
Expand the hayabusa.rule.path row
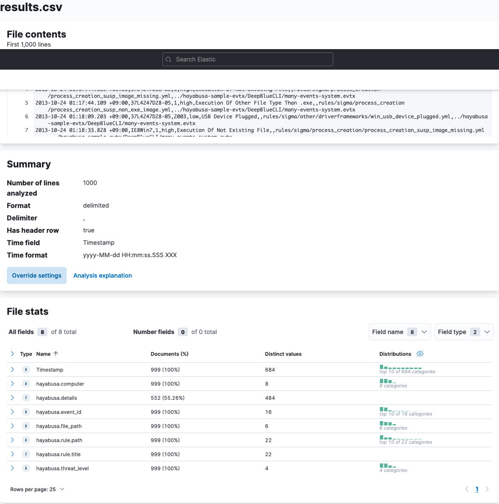12,440
